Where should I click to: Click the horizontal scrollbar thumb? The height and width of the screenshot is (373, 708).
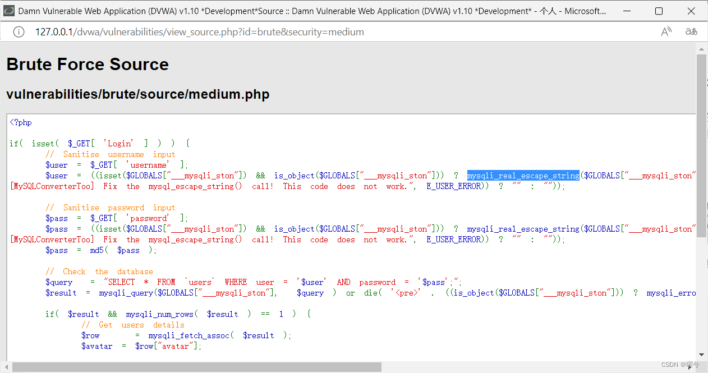pos(197,367)
